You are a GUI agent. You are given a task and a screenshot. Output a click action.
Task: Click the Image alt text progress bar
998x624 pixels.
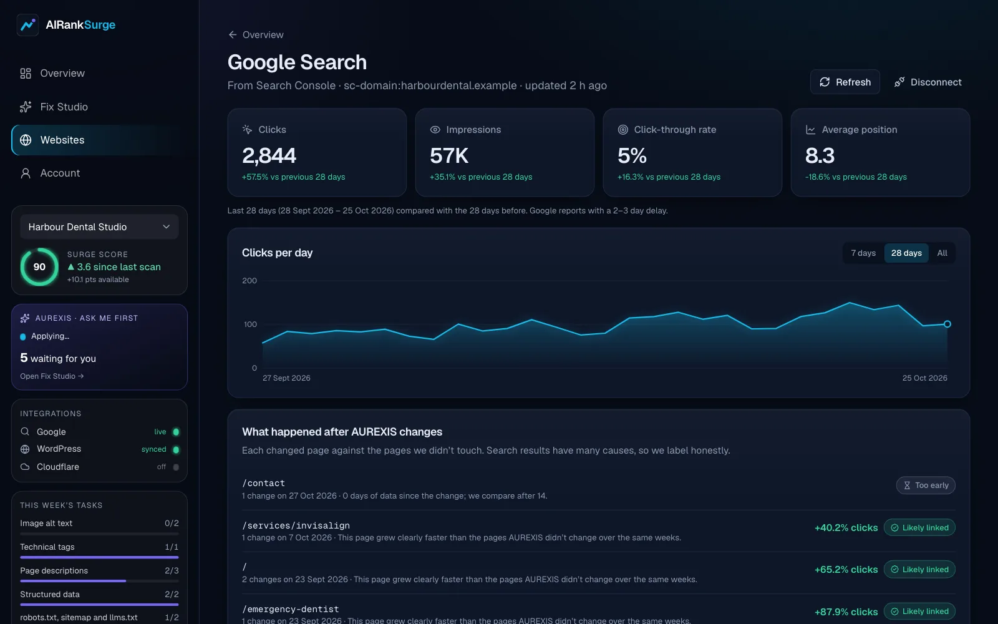(x=99, y=534)
